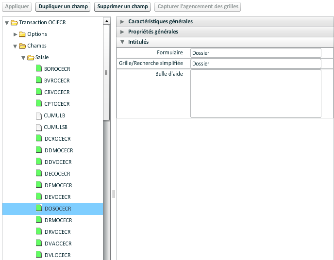Viewport: 334px width, 260px height.
Task: Click the Options folder icon
Action: (x=22, y=34)
